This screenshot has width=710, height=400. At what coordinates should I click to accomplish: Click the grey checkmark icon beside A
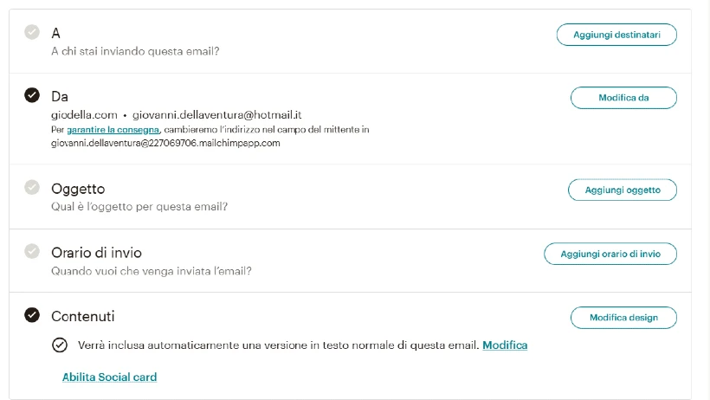pyautogui.click(x=32, y=32)
